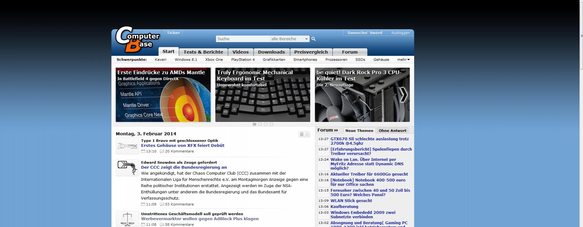
Task: Open forum thread 'Kaufberatung'
Action: coord(344,206)
